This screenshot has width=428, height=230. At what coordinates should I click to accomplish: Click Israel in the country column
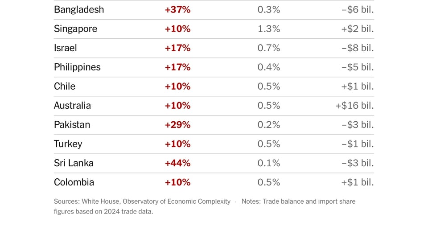tap(66, 48)
